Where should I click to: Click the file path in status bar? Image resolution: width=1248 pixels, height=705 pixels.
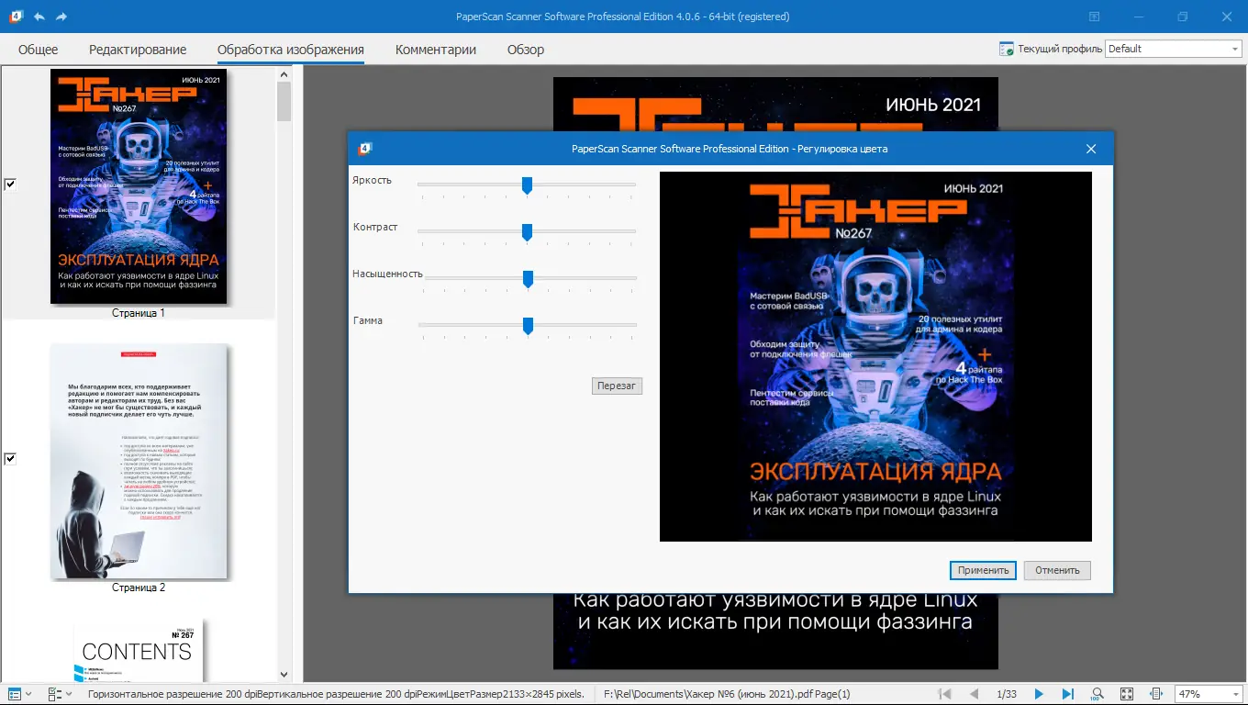pos(726,694)
